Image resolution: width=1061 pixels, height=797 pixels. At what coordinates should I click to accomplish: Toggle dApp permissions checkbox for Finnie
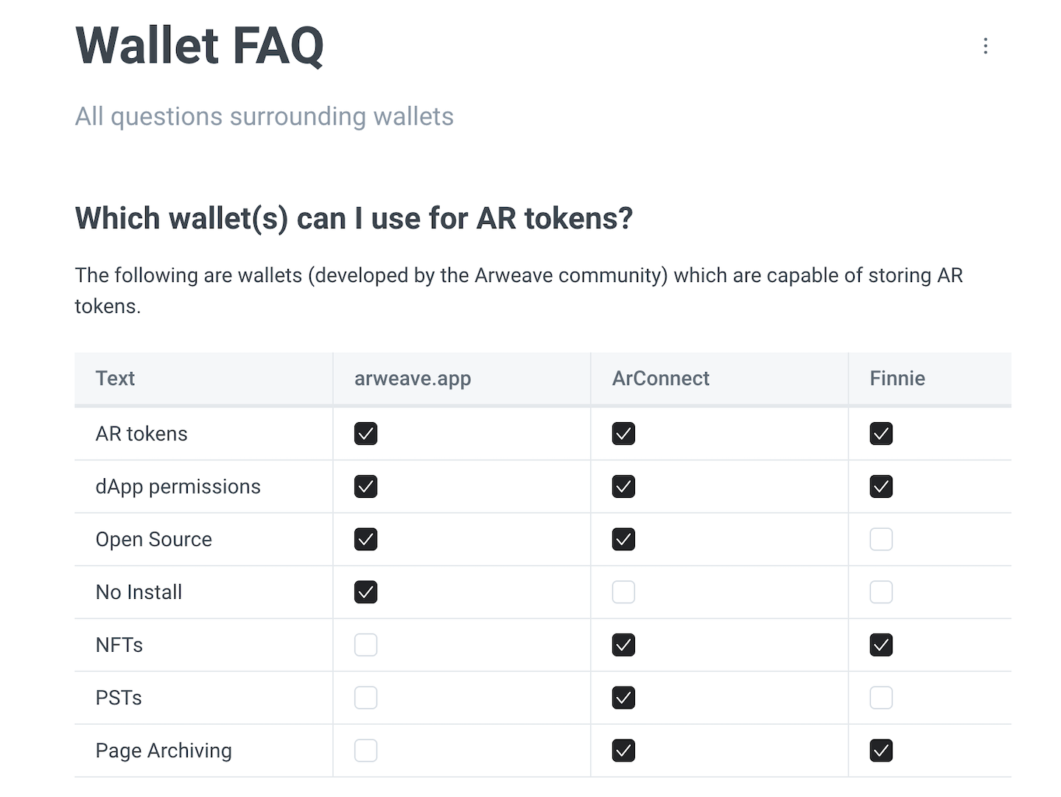click(881, 487)
